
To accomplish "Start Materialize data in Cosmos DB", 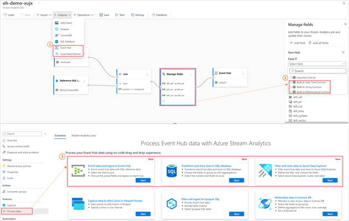I will [x=330, y=214].
